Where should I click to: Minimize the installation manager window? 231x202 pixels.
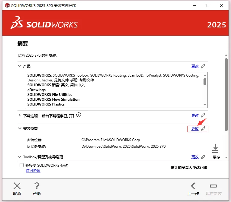[194, 6]
